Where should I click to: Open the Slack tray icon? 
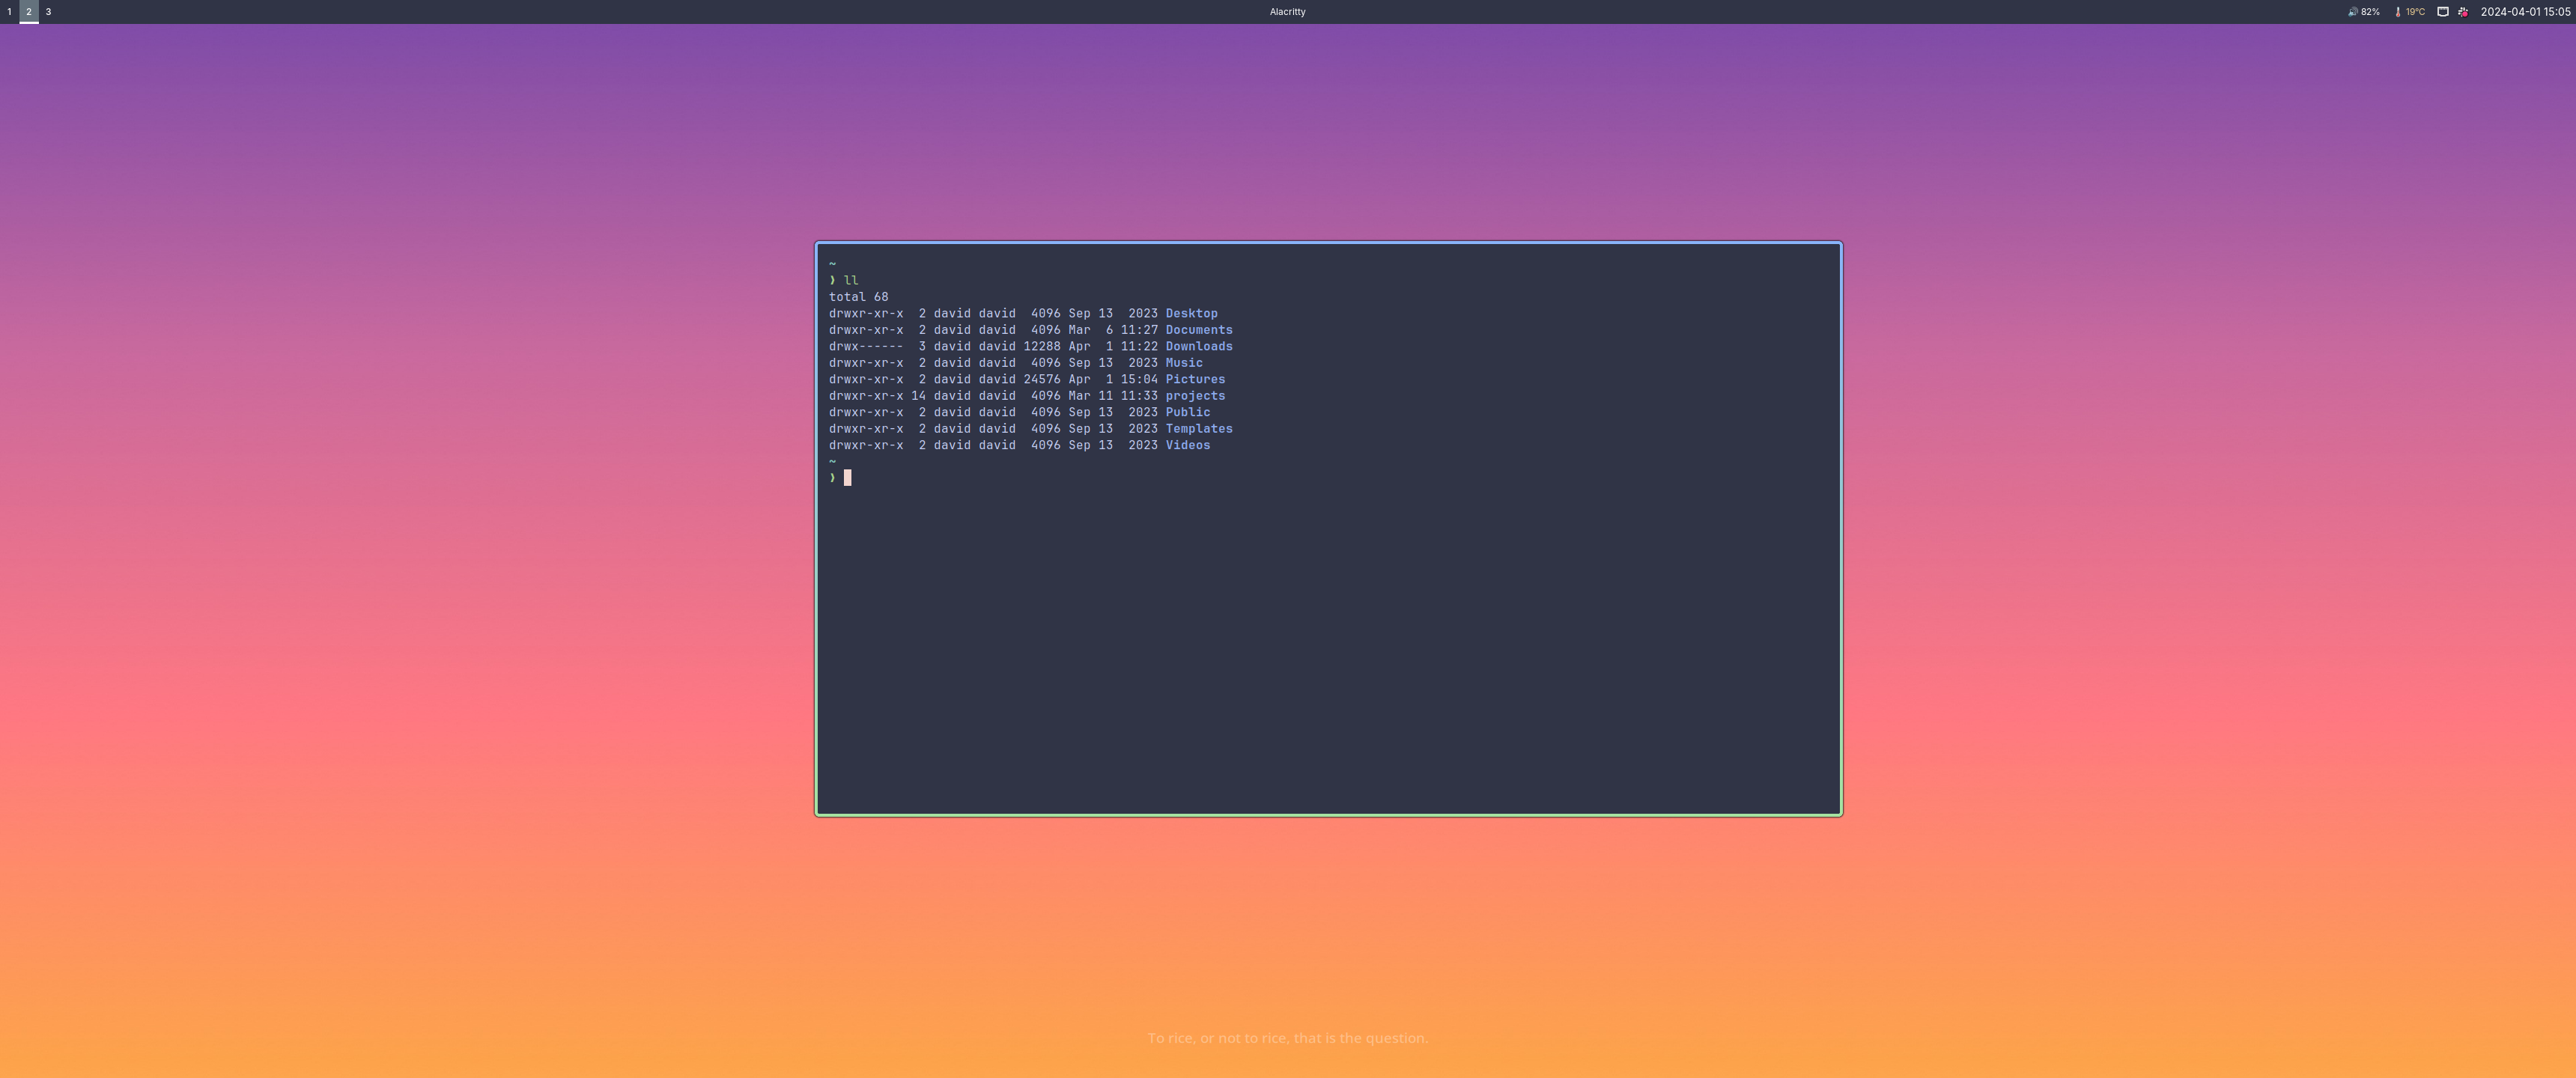[2463, 12]
